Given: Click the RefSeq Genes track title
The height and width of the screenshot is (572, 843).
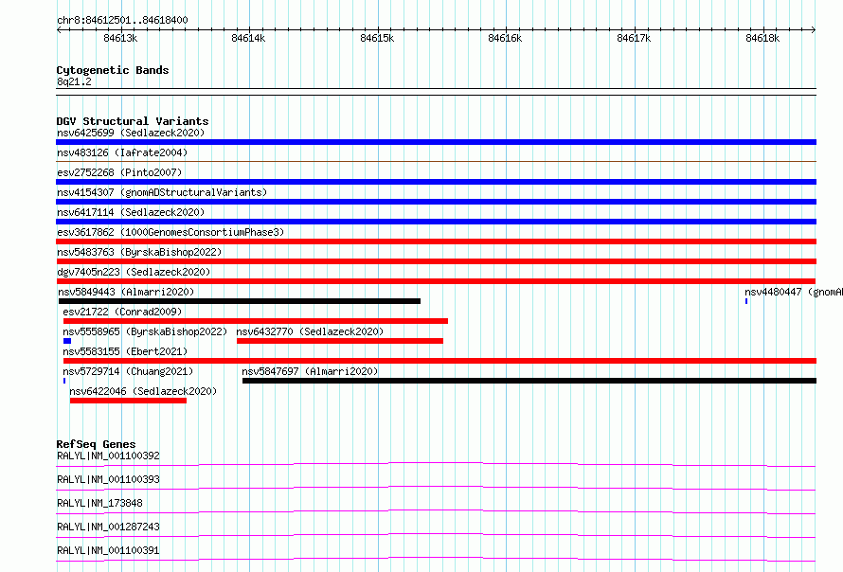Looking at the screenshot, I should pyautogui.click(x=96, y=444).
